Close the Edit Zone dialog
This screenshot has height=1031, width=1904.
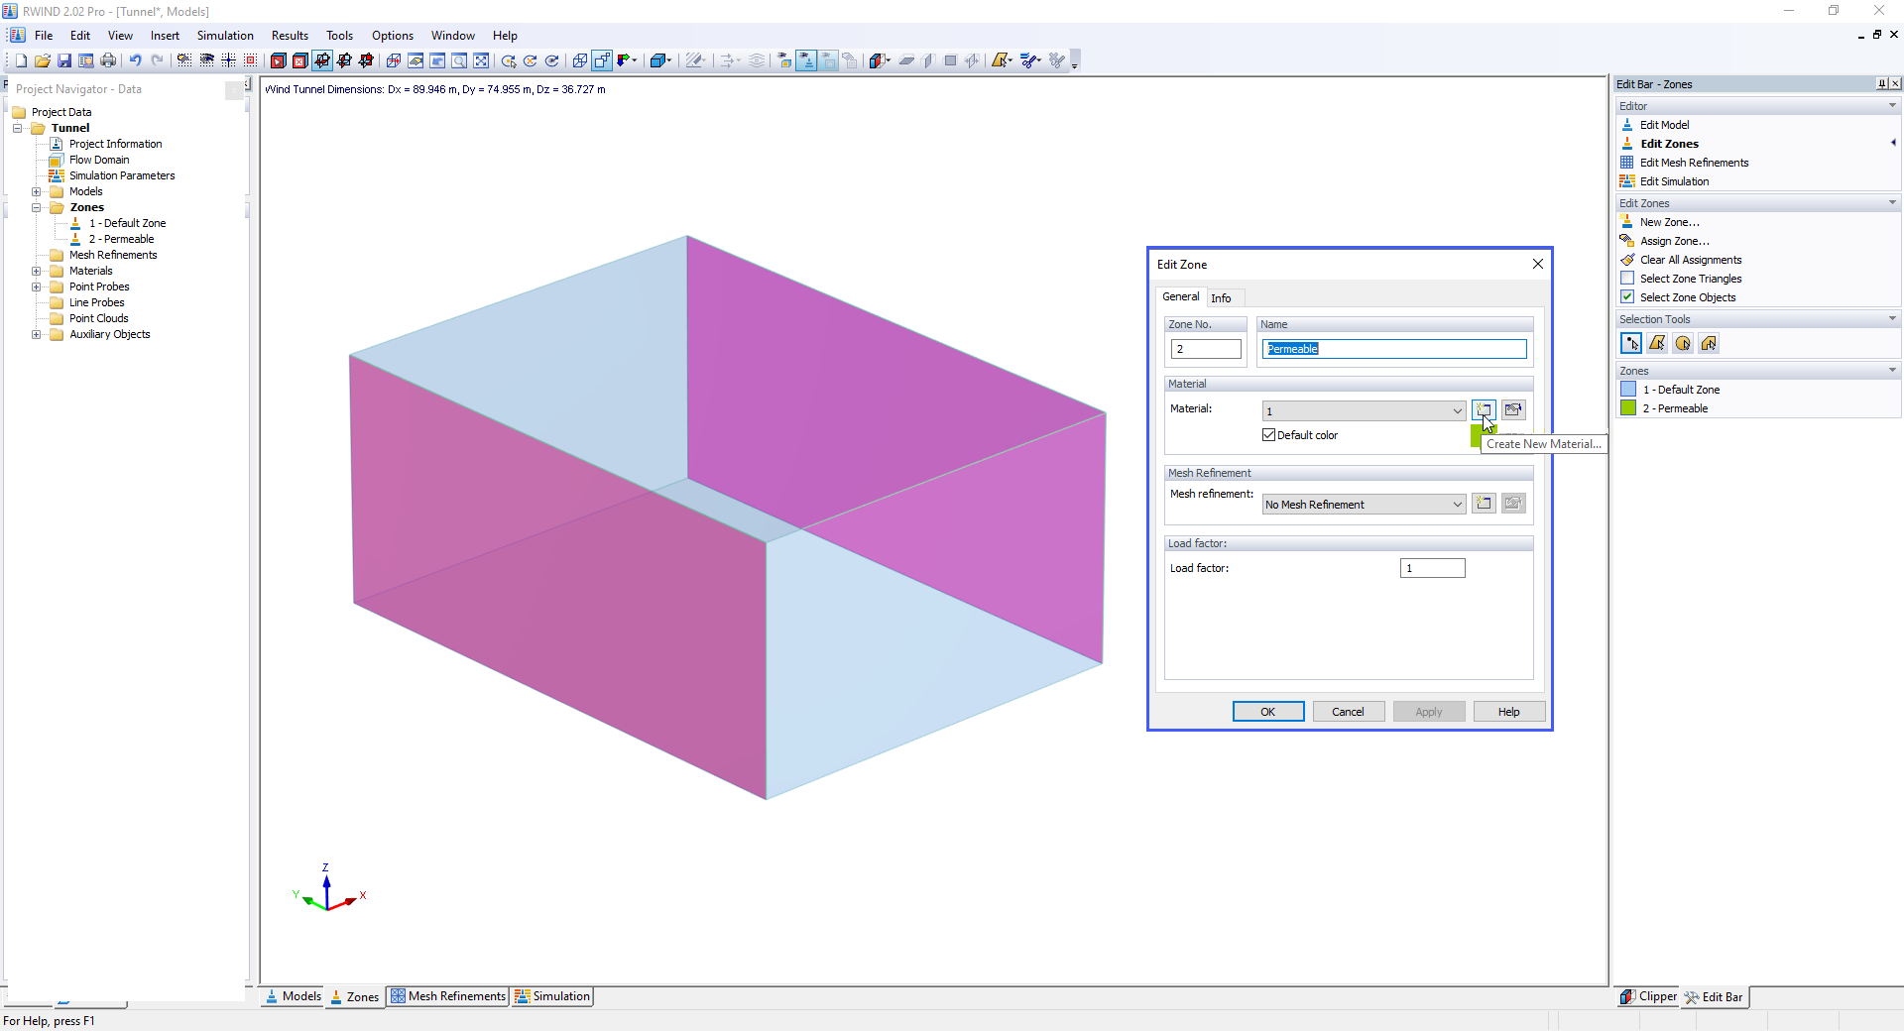pos(1537,264)
